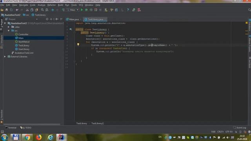251x141 pixels.
Task: Toggle the Structure side tool window
Action: click(2, 42)
